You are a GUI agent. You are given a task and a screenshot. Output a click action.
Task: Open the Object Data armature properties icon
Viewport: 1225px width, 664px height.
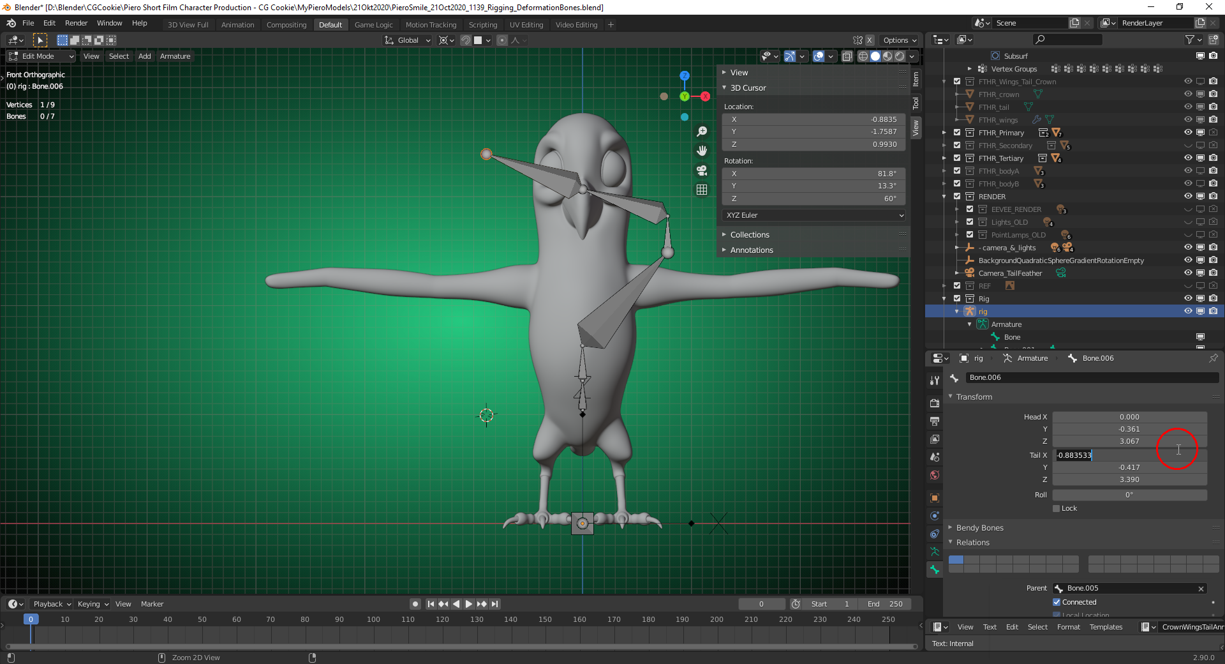click(x=935, y=552)
